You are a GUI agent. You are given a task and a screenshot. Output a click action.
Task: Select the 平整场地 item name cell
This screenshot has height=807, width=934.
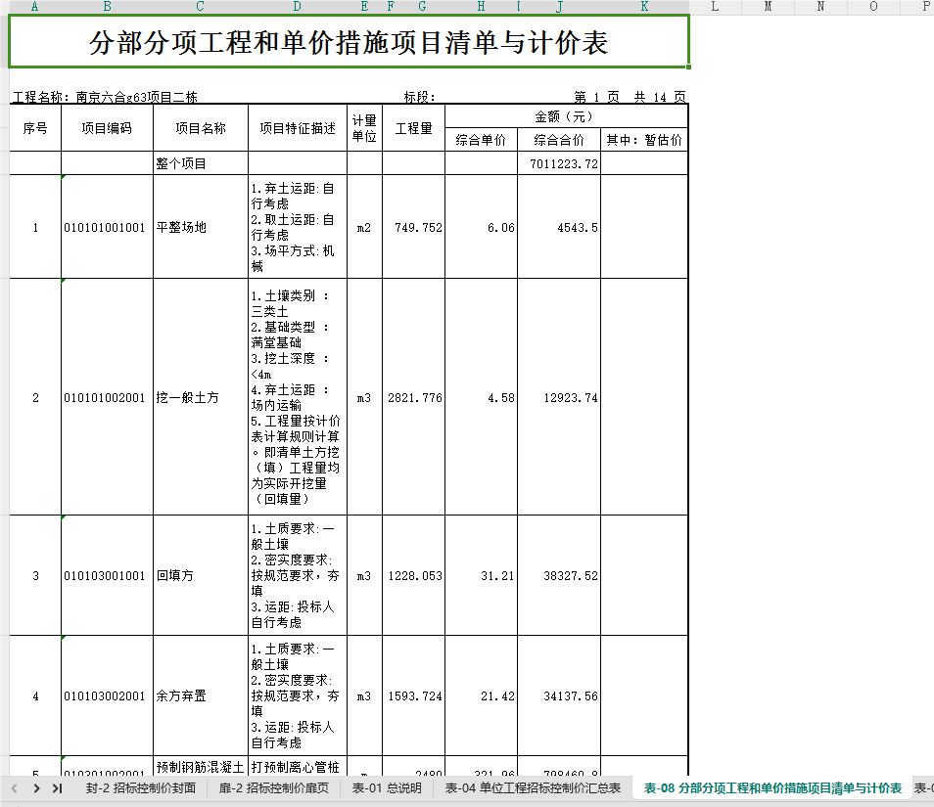click(x=201, y=227)
